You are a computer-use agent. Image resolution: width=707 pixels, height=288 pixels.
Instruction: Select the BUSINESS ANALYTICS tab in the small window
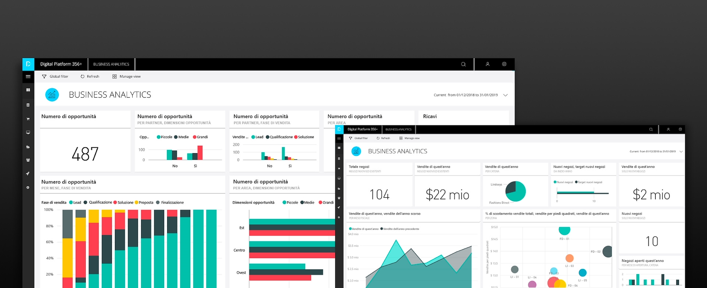[398, 129]
